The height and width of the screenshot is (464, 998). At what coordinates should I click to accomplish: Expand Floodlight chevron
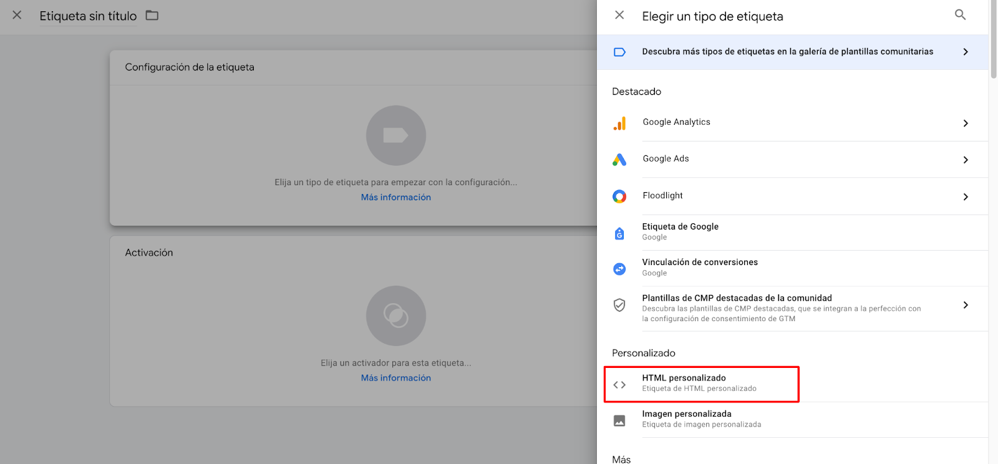[966, 196]
